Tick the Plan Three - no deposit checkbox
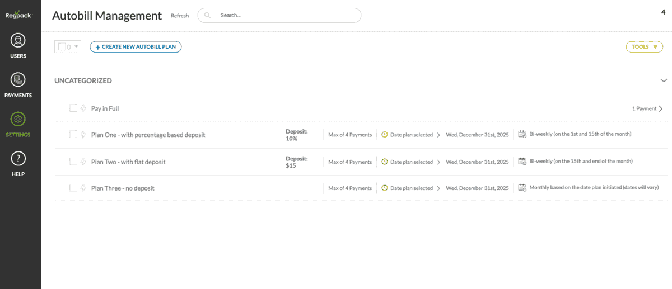 [x=73, y=188]
